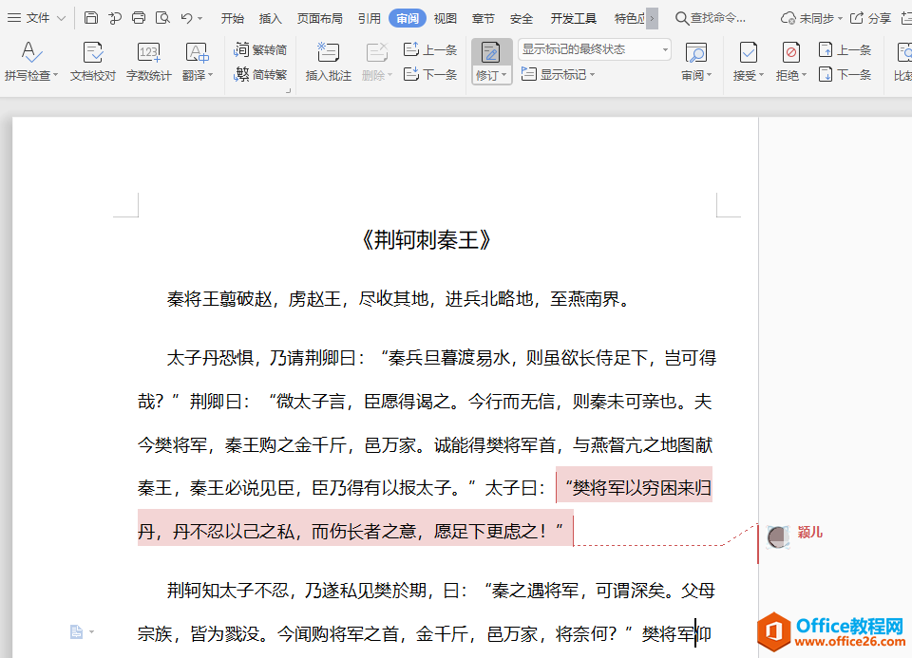Toggle the 修订 track changes button
912x658 pixels.
tap(491, 53)
